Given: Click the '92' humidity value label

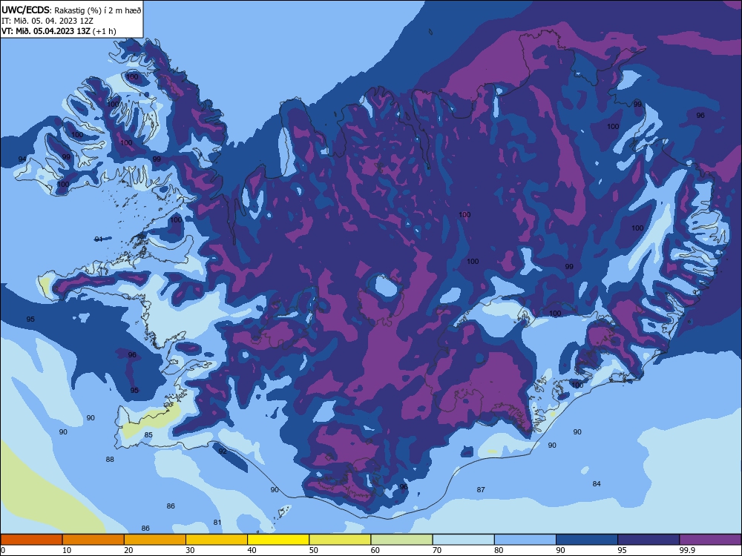Looking at the screenshot, I should point(223,451).
